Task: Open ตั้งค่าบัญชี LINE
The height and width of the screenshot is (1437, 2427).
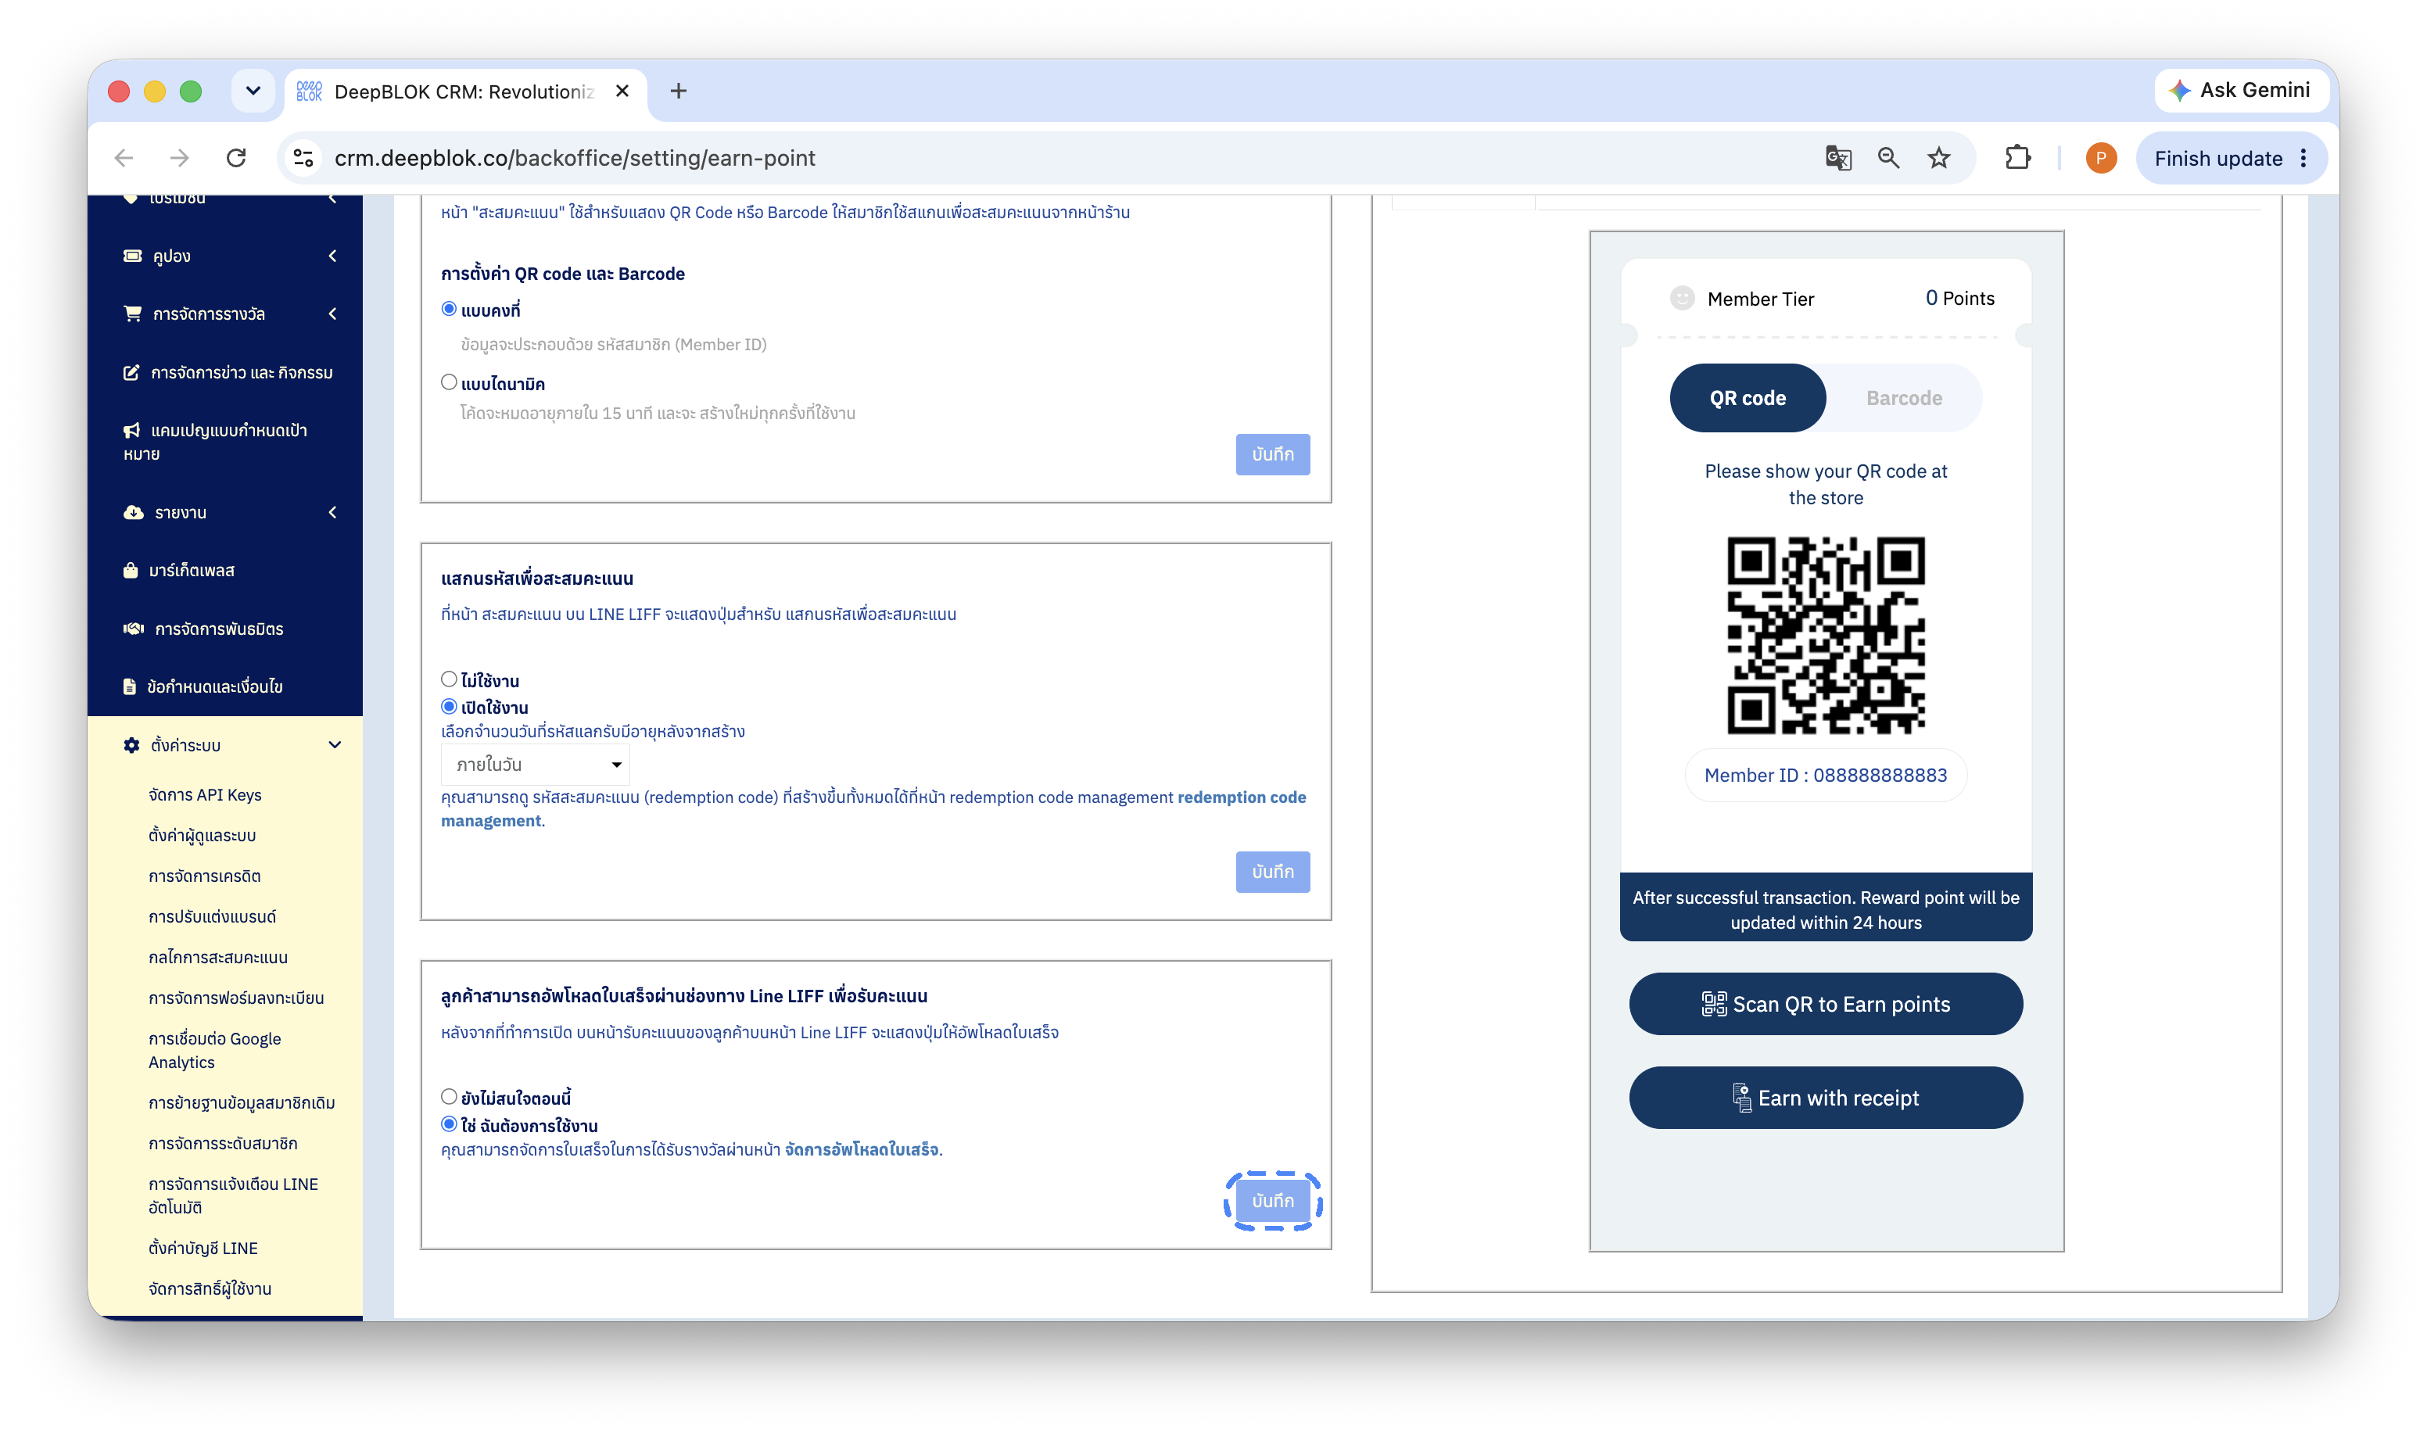Action: pos(203,1248)
